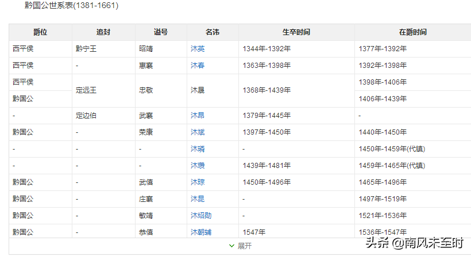The height and width of the screenshot is (256, 471).
Task: Click the 沐昆 link
Action: click(x=198, y=199)
